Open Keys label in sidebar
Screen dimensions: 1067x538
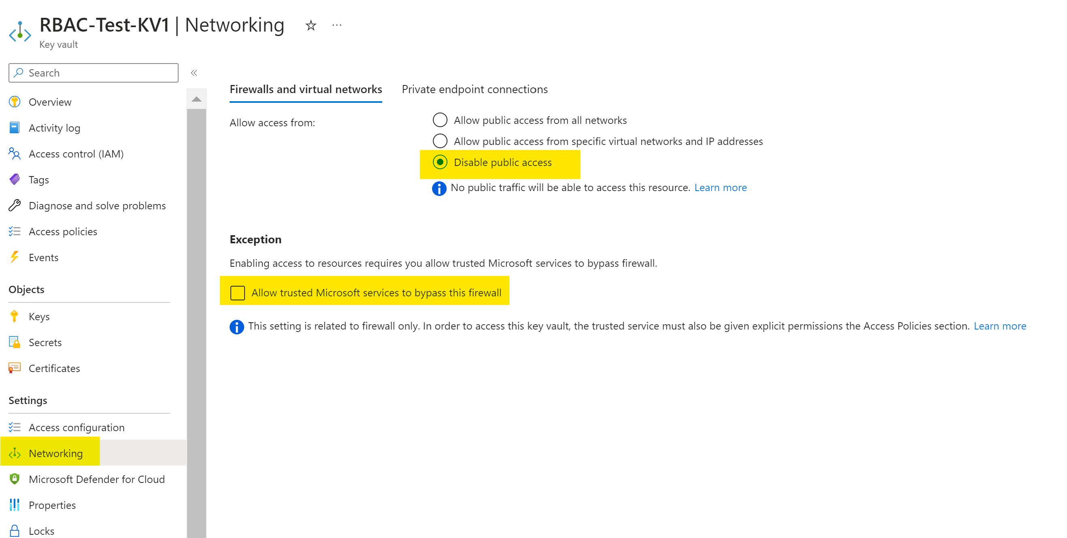pos(39,317)
